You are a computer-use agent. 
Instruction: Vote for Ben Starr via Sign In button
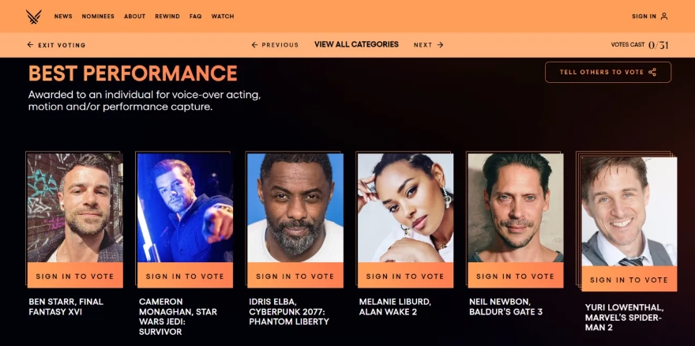pyautogui.click(x=75, y=276)
